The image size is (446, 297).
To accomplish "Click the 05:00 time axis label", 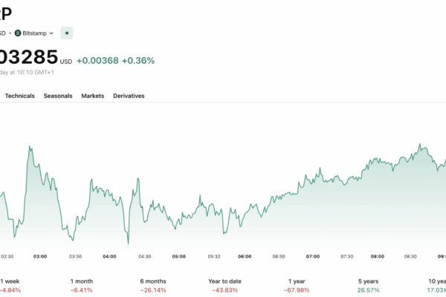I will pos(179,256).
